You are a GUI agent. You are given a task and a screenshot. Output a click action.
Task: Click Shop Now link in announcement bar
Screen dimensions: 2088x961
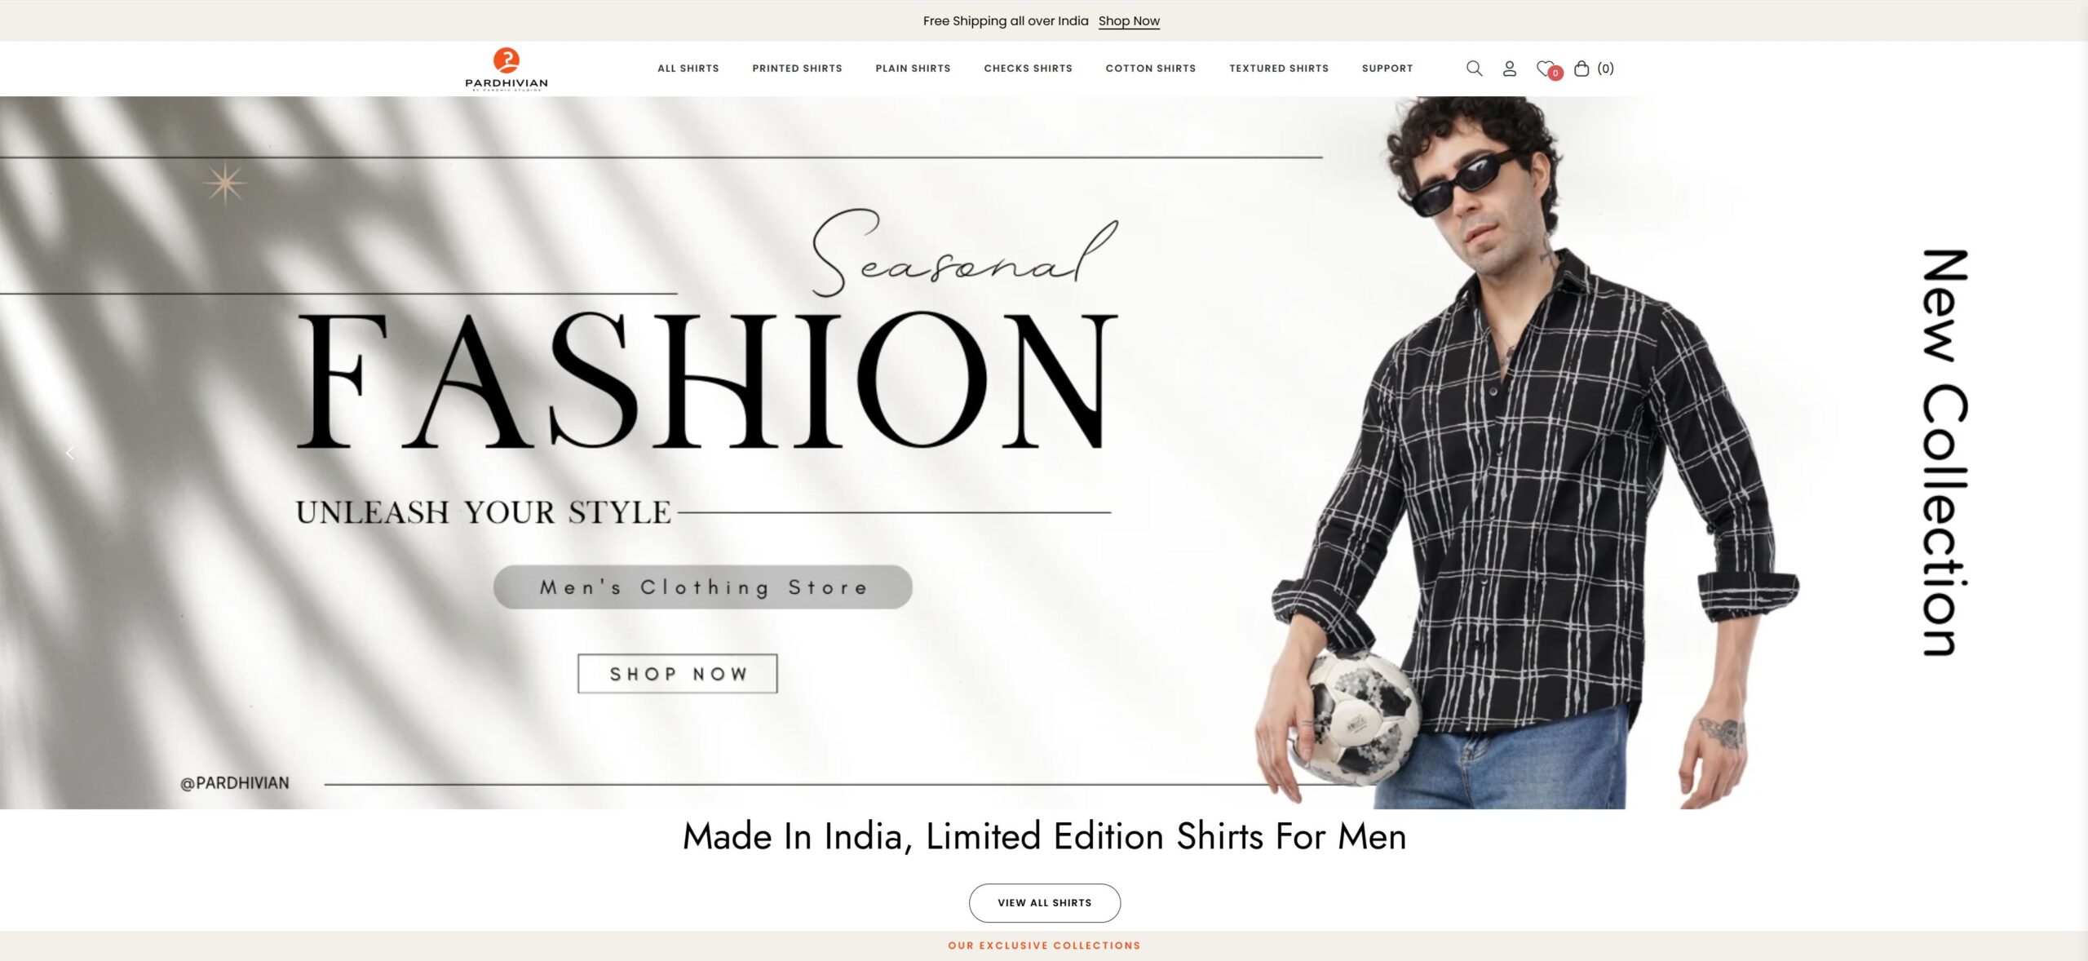click(x=1129, y=21)
